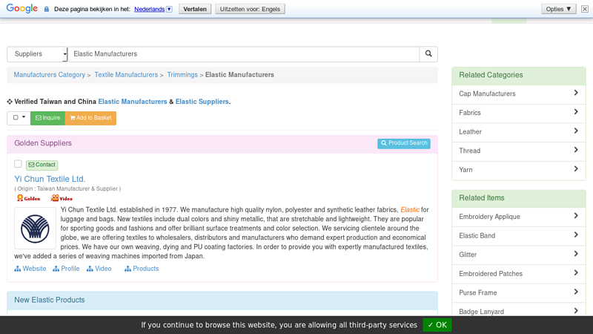
Task: Click the Elastic Manufacturers search field
Action: pyautogui.click(x=244, y=54)
